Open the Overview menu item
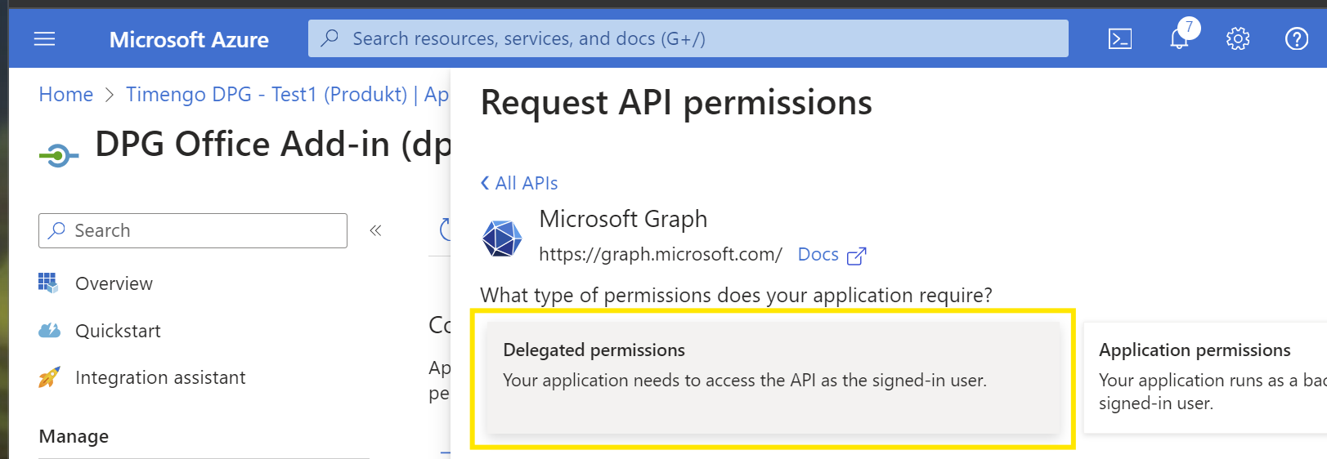 click(x=114, y=283)
